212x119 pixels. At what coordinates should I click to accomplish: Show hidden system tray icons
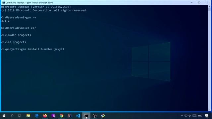coord(182,116)
